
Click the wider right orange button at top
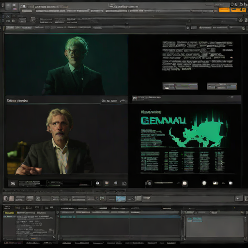[x=238, y=10]
